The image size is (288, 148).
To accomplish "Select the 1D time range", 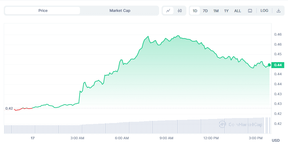I will [x=195, y=11].
